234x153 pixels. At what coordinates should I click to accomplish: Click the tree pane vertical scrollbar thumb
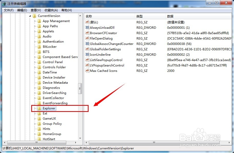click(80, 89)
